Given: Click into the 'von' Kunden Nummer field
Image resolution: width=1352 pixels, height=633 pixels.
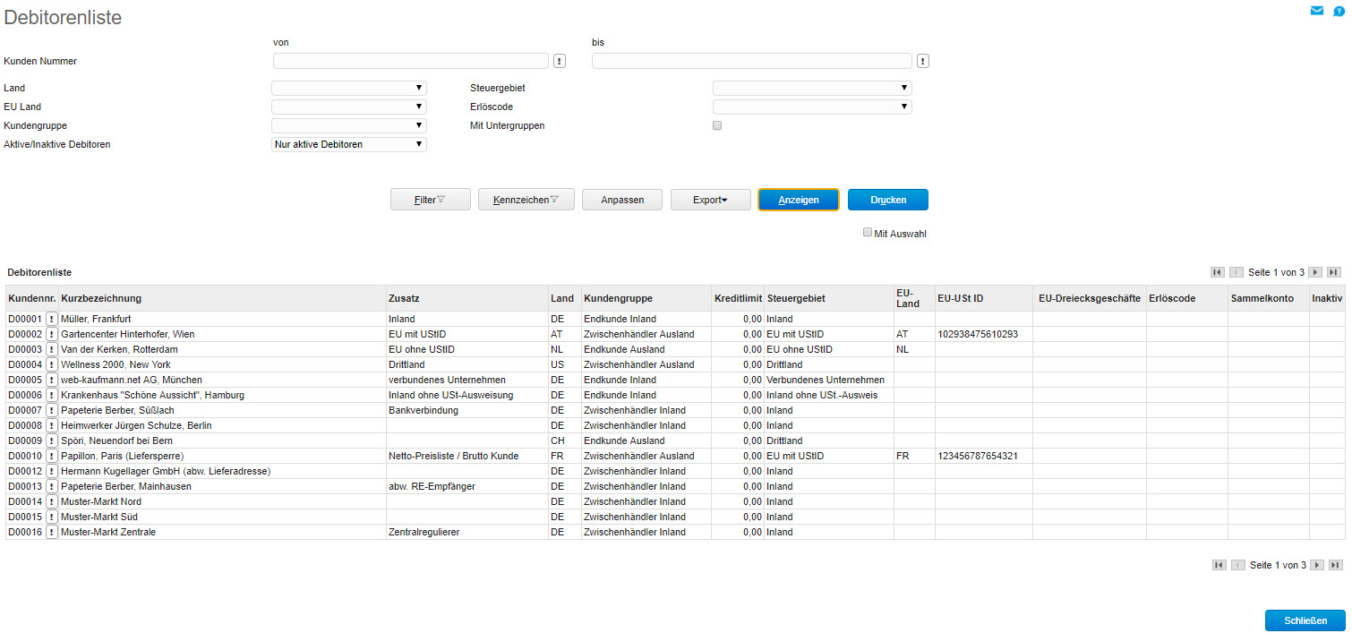Looking at the screenshot, I should pyautogui.click(x=410, y=61).
